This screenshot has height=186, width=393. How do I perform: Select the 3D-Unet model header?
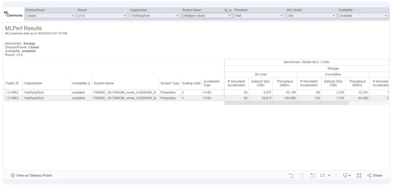pyautogui.click(x=260, y=75)
